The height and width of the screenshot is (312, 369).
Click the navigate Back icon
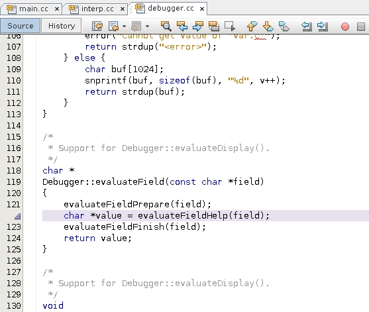pos(114,26)
